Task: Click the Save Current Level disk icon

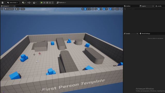Action: click(x=3, y=3)
